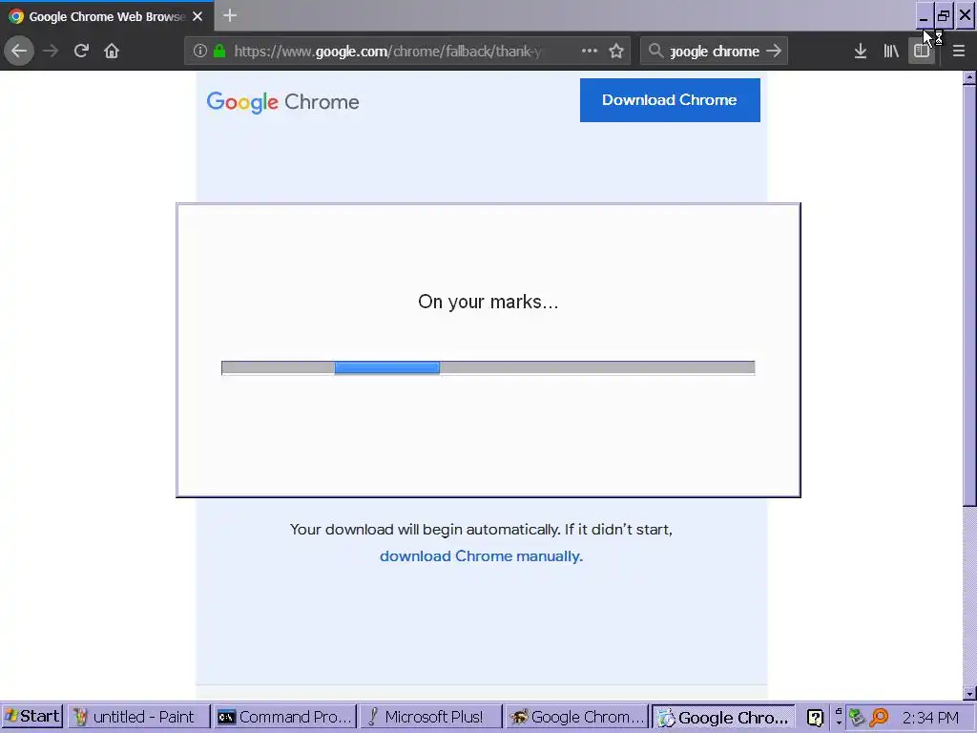Screen dimensions: 977x733
Task: Click the Google Chrome logo
Action: pos(282,101)
